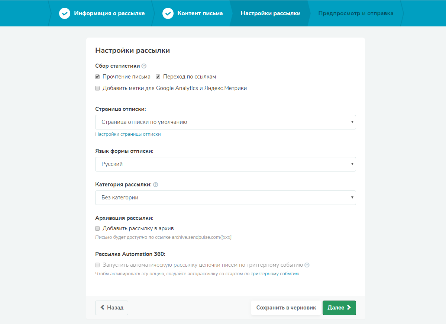Click help icon next to Сбор статистики
Viewport: 446px width, 324px height.
tap(144, 66)
